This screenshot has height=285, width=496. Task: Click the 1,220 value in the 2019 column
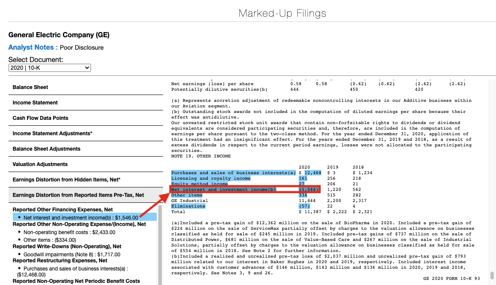pos(334,190)
